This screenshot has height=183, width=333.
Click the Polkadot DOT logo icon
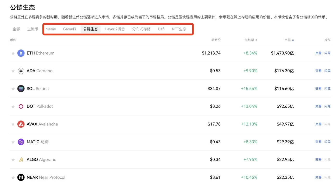click(21, 106)
